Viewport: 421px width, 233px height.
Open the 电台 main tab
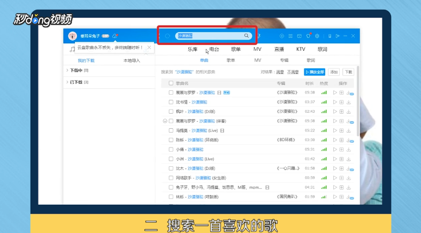(215, 49)
